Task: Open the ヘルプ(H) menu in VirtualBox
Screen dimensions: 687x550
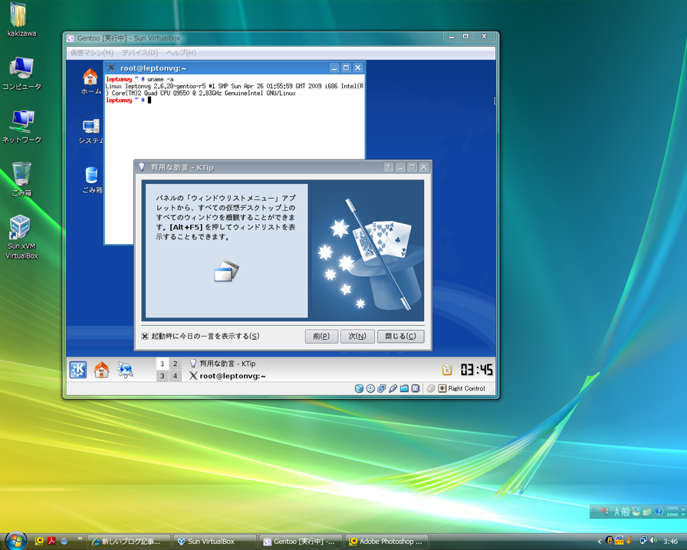Action: point(181,53)
